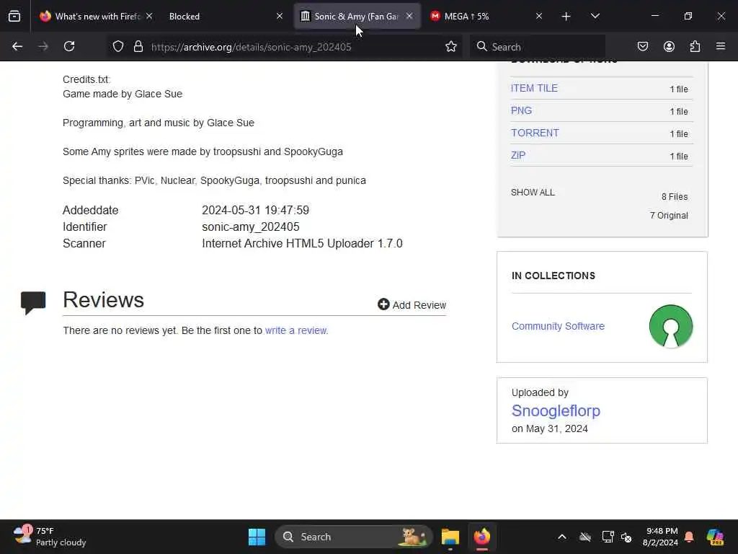Screen dimensions: 738x554
Task: Download the ZIP file
Action: pos(518,155)
